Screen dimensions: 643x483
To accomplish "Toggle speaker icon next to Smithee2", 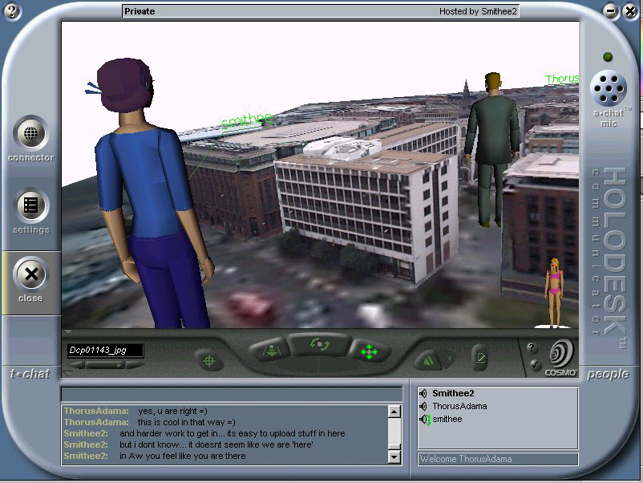I will pyautogui.click(x=423, y=393).
